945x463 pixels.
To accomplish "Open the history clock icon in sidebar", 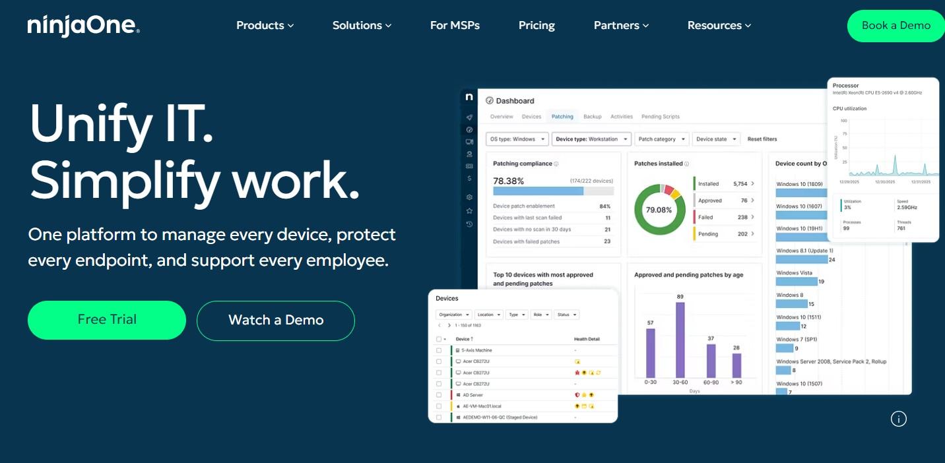I will click(469, 224).
